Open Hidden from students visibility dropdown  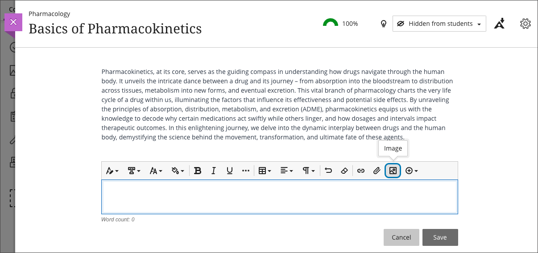coord(439,24)
